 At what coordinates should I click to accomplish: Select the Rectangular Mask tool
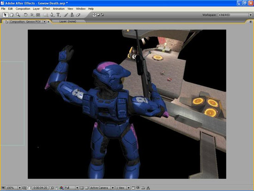pos(46,15)
